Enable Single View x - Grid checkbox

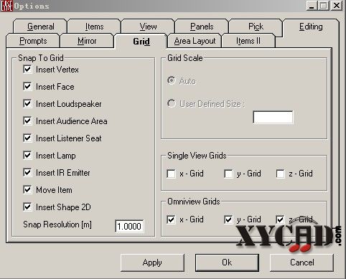[x=171, y=174]
